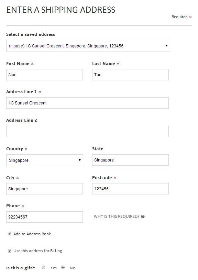Viewport: 198px width, 280px height.
Task: Click the Postcode field showing 123456
Action: [130, 189]
